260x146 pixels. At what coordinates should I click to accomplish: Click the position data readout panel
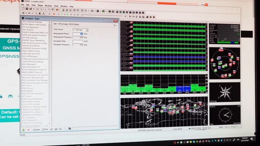pyautogui.click(x=225, y=34)
